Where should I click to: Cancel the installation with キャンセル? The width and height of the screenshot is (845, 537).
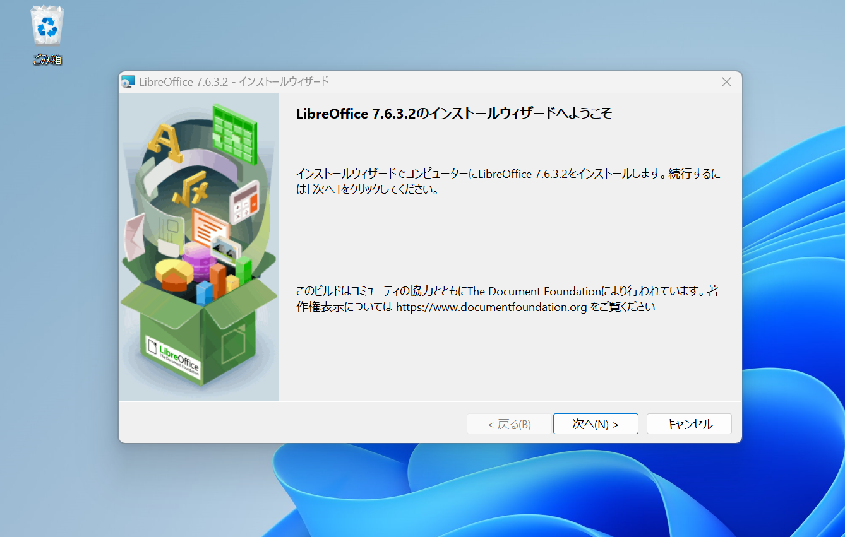pyautogui.click(x=688, y=423)
